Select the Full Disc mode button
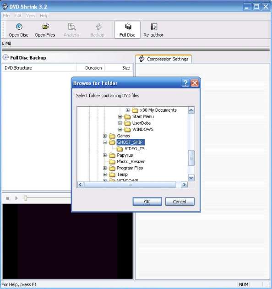This screenshot has height=289, width=272. tap(127, 30)
